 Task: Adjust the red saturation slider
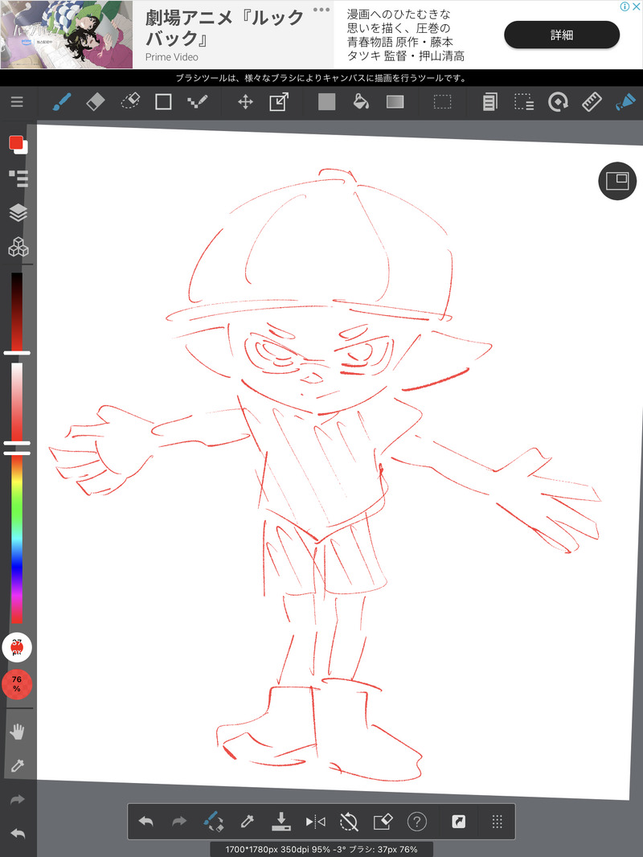(x=17, y=402)
